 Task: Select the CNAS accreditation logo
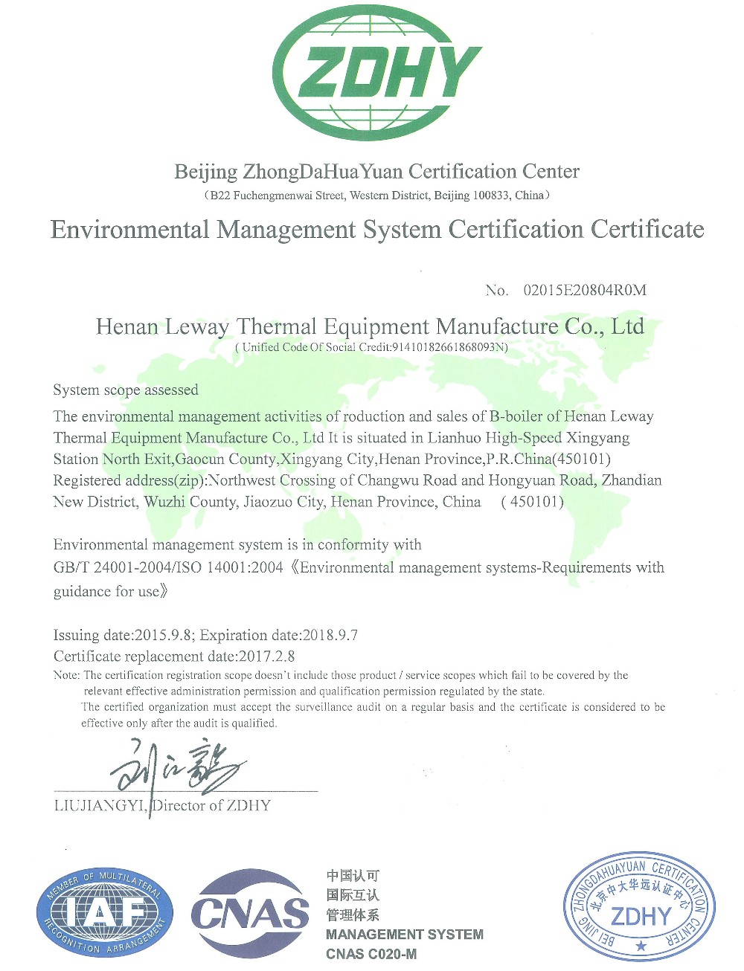point(250,913)
